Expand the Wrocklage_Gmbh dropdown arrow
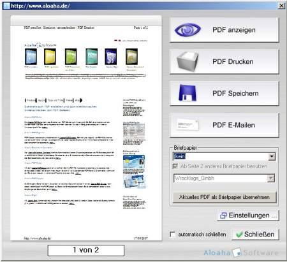This screenshot has width=287, height=262. point(271,178)
